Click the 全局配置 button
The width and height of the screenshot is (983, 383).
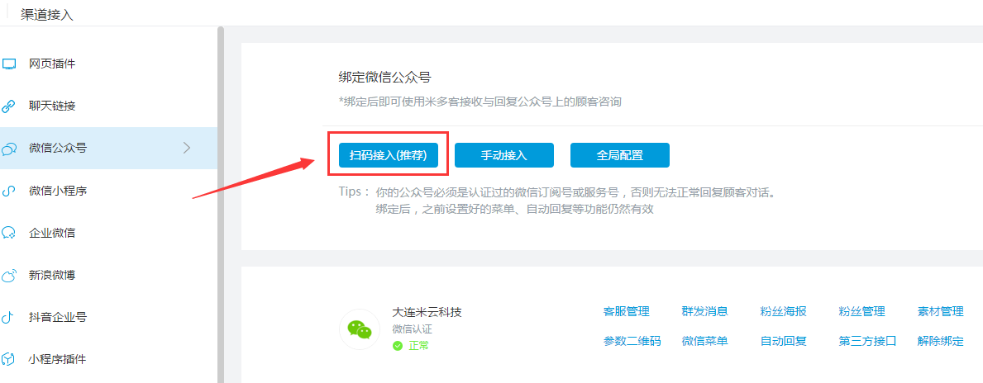click(620, 155)
